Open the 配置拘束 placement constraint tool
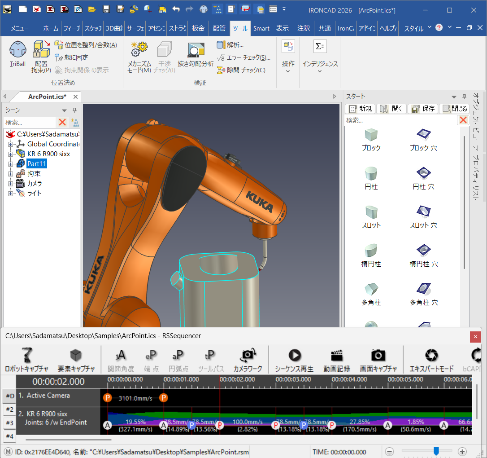Viewport: 487px width, 458px height. click(x=41, y=57)
